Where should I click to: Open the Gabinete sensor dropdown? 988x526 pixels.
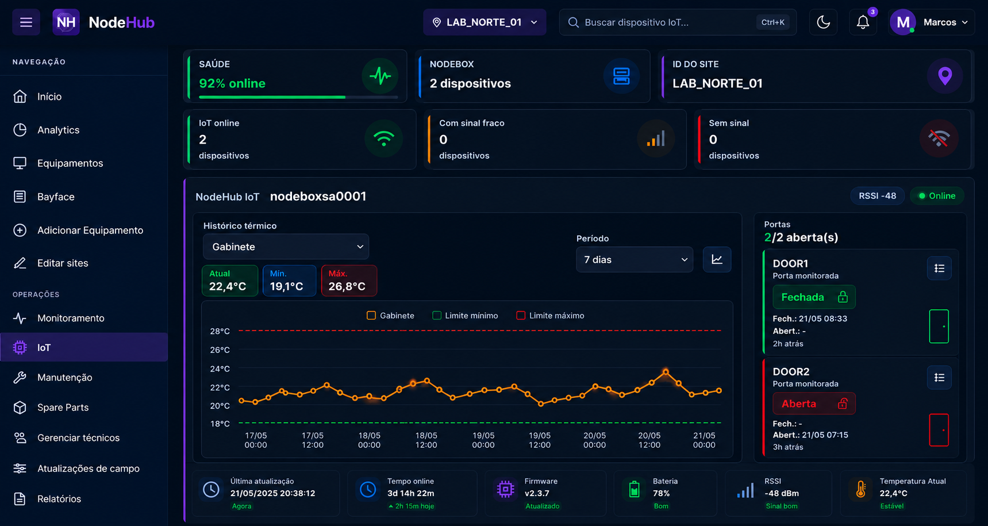click(x=286, y=247)
